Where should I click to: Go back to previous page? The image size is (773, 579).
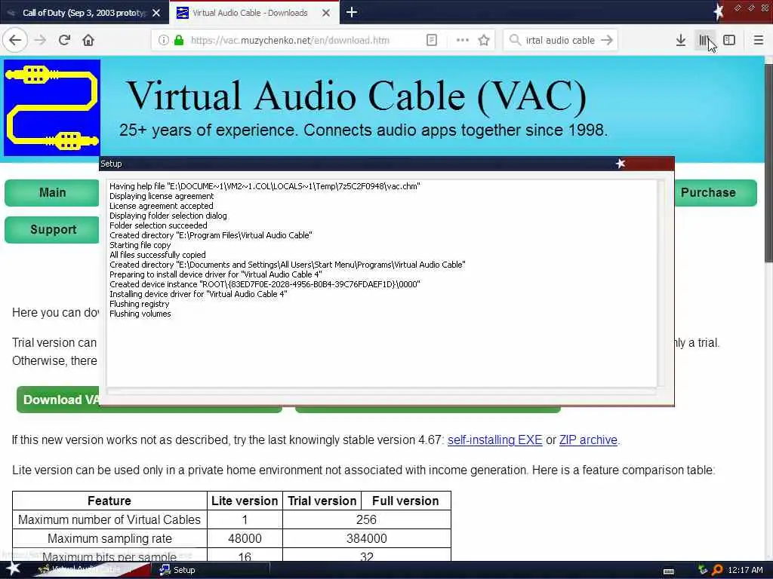tap(15, 40)
